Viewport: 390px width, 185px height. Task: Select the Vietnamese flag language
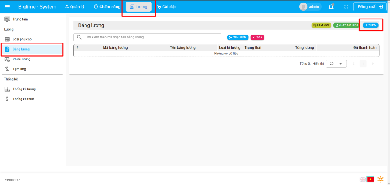pos(370,179)
